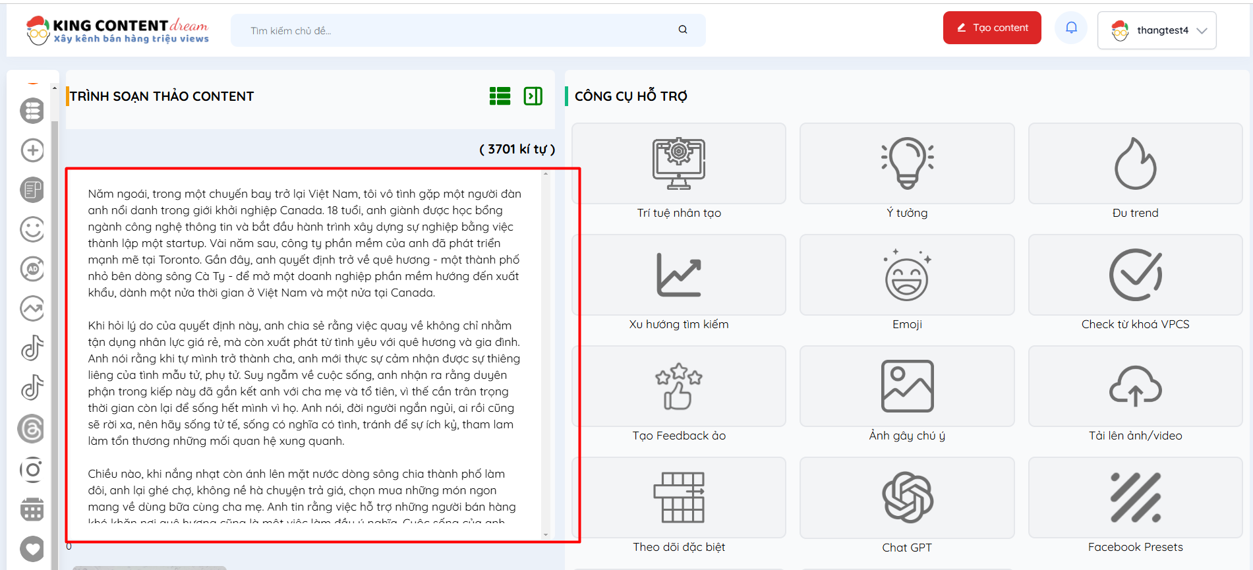Image resolution: width=1253 pixels, height=570 pixels.
Task: Click the Tạo content button
Action: point(991,28)
